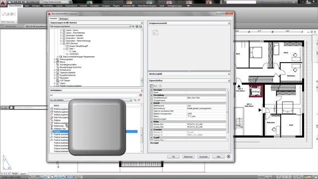Collapse the Bilder property category
Viewport: 318px width, 179px height.
[152, 121]
